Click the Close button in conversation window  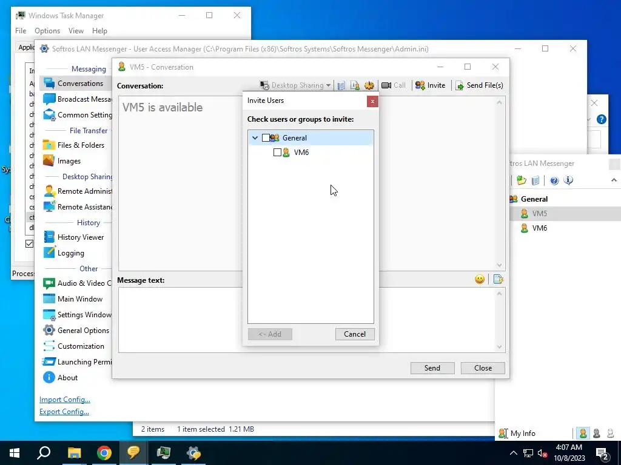point(483,368)
